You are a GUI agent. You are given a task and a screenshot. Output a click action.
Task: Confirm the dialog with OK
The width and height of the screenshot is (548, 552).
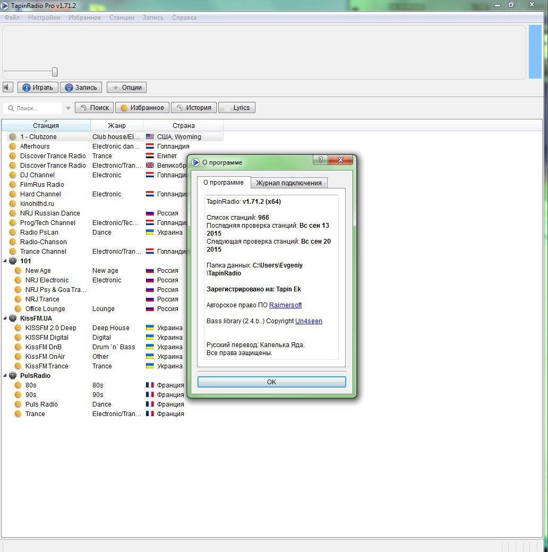(271, 382)
